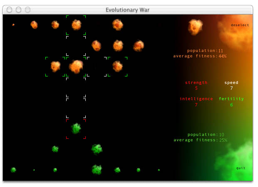Move to empty white cell right of large center creature
The image size is (258, 187).
coord(97,66)
